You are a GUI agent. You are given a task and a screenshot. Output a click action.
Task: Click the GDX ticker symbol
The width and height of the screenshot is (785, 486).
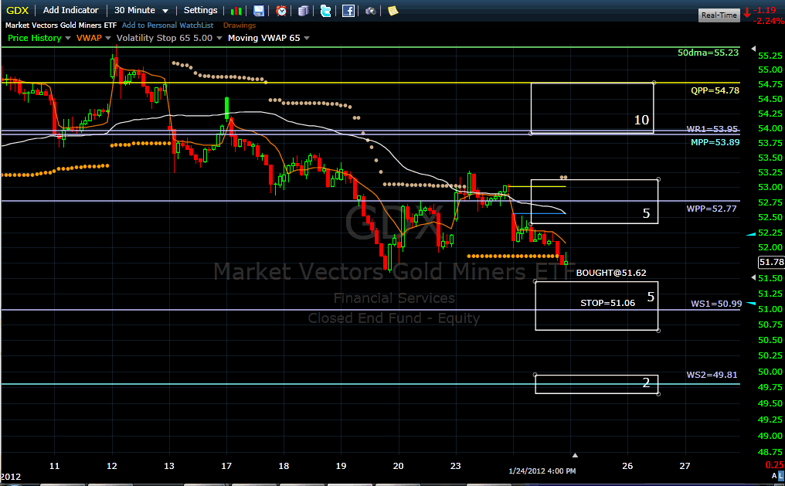pyautogui.click(x=18, y=10)
